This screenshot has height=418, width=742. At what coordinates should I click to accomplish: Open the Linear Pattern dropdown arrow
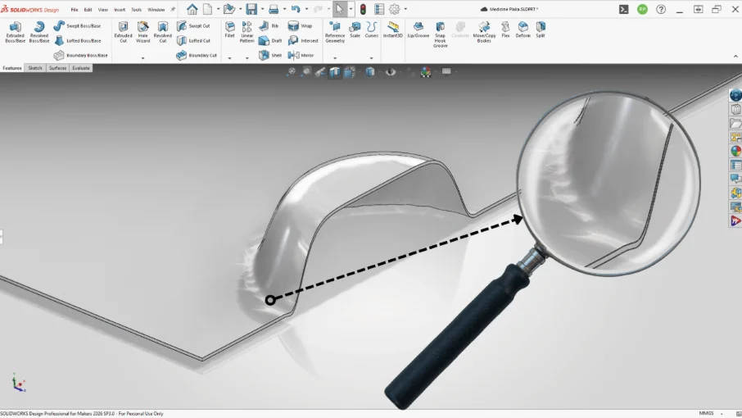[247, 58]
